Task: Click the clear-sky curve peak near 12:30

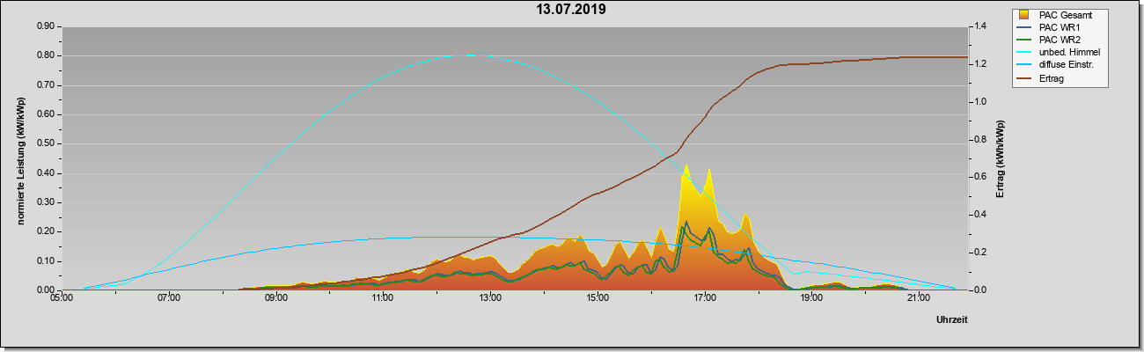Action: (x=469, y=55)
